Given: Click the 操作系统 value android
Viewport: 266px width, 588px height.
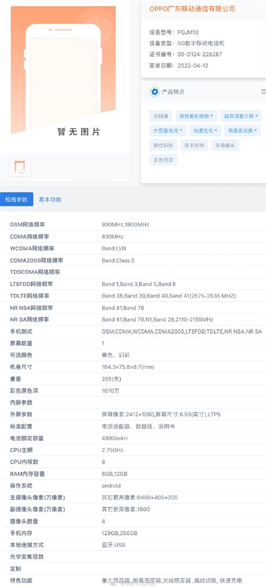Looking at the screenshot, I should point(111,486).
